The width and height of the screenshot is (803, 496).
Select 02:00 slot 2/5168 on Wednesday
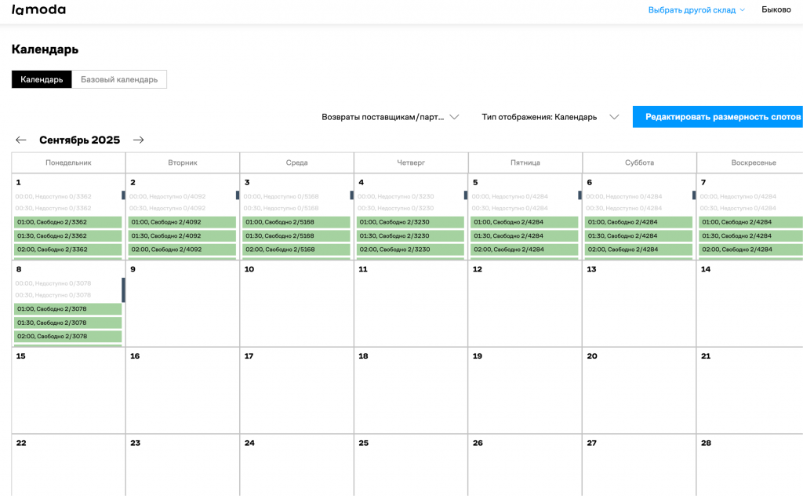[296, 250]
